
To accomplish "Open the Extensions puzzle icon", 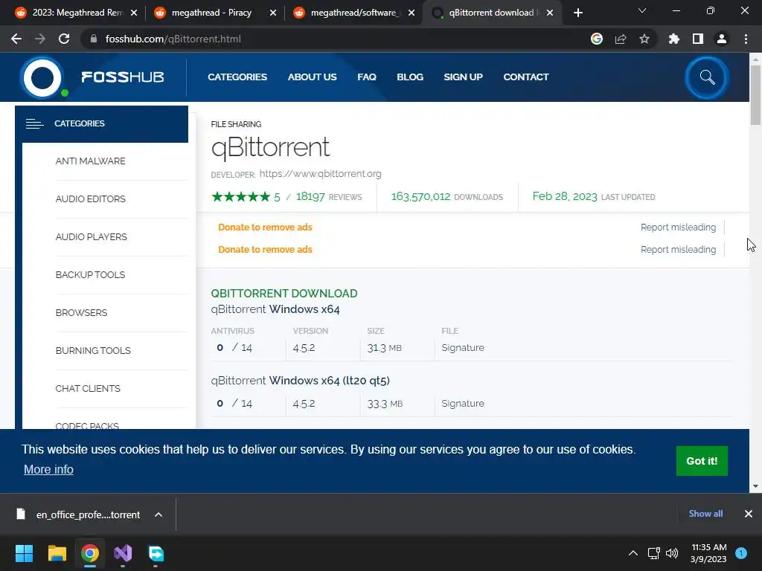I will 674,39.
